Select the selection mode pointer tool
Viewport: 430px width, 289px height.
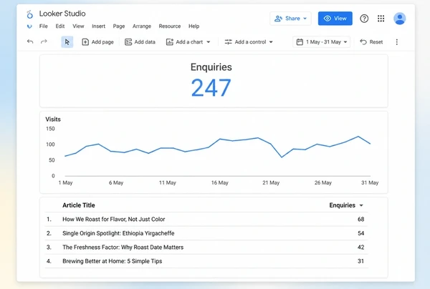coord(67,42)
